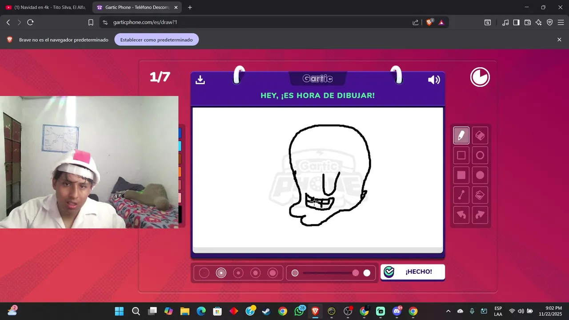Choose the hollow ellipse shape tool

pyautogui.click(x=480, y=155)
